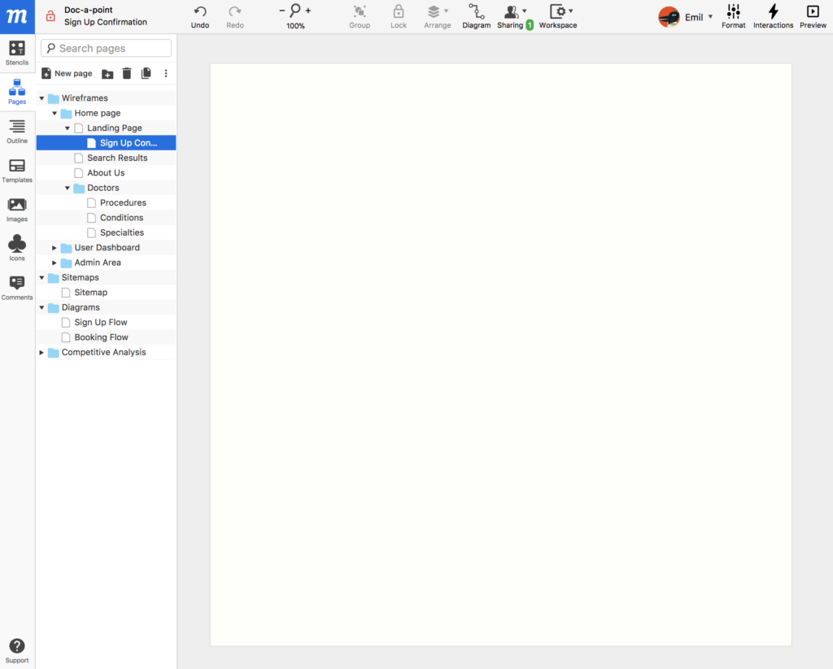Select the Booking Flow page
Image resolution: width=833 pixels, height=669 pixels.
point(101,337)
